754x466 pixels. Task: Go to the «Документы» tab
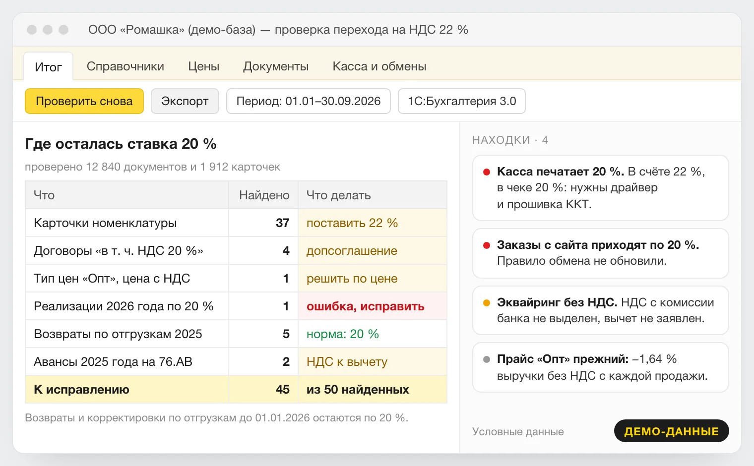[276, 66]
